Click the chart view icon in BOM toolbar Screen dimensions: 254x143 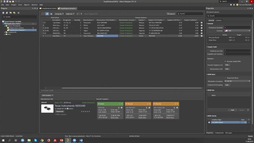tap(51, 14)
